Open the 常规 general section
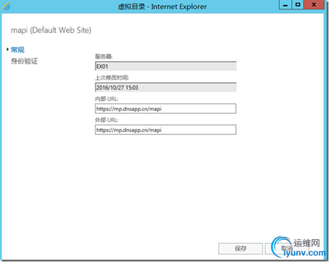This screenshot has height=262, width=329. 17,50
